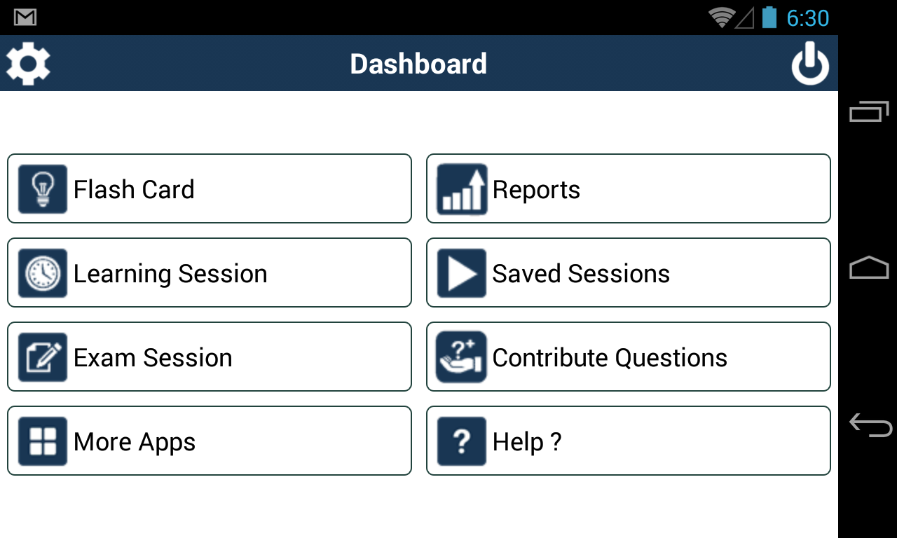Open the Flash Card section
Screen dimensions: 897x538
[x=209, y=189]
